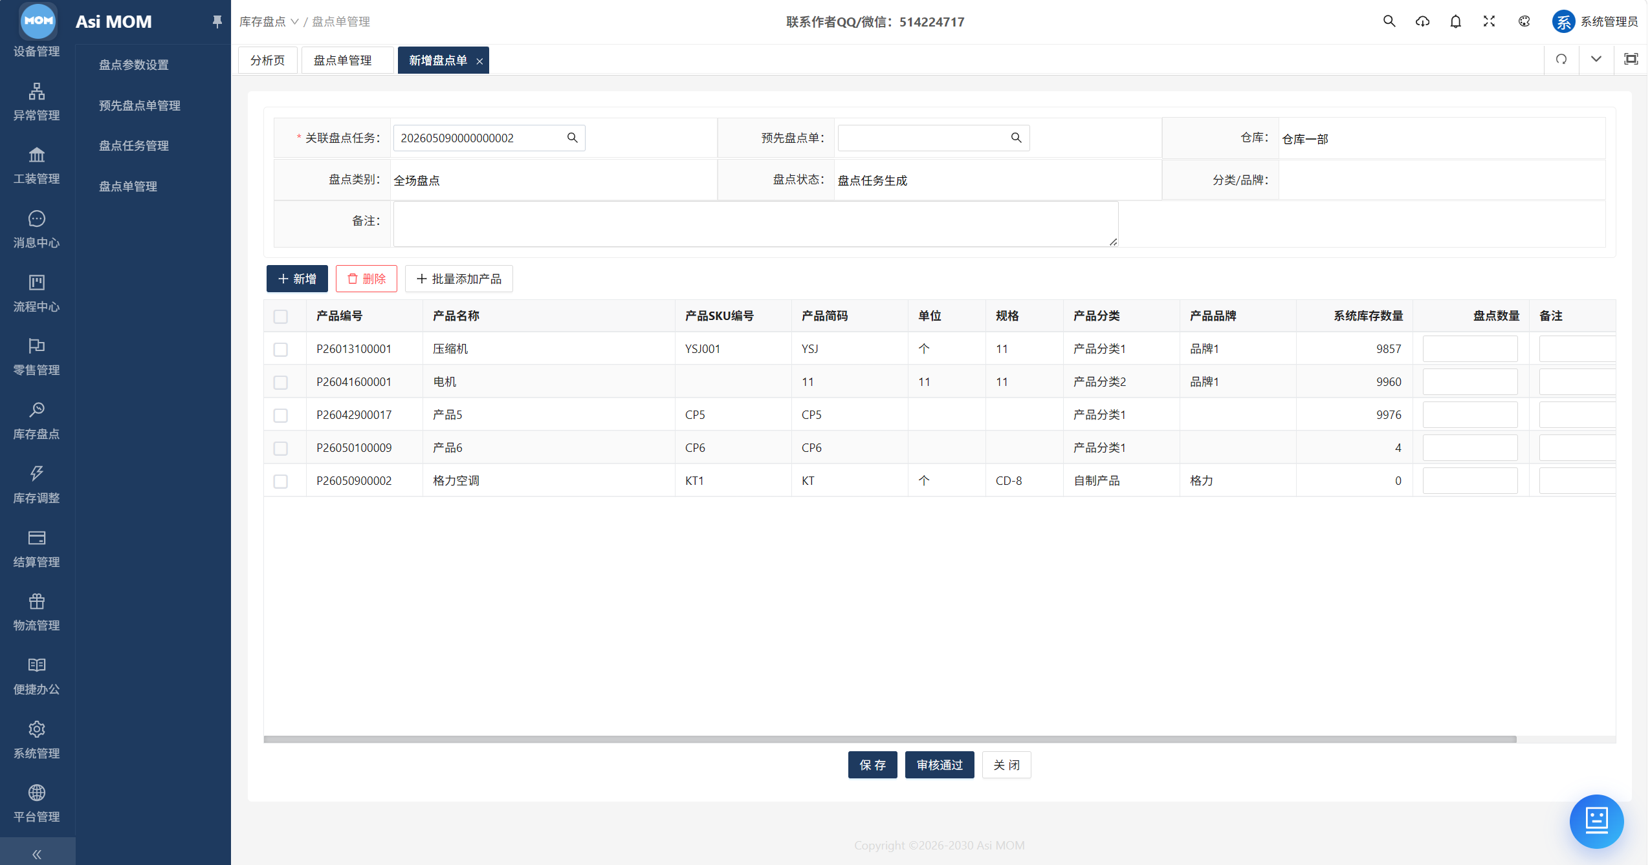
Task: Open the 流程中心 sidebar module
Action: [x=37, y=294]
